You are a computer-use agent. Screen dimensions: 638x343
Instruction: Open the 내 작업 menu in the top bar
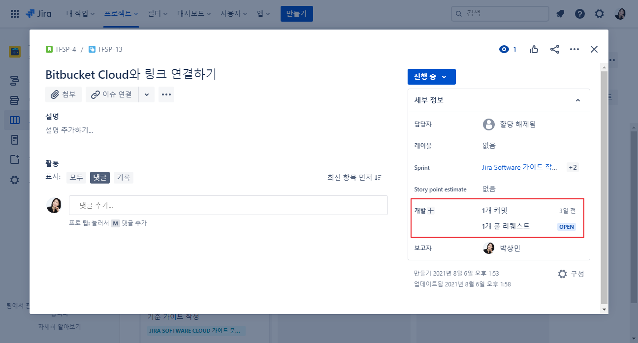coord(80,14)
